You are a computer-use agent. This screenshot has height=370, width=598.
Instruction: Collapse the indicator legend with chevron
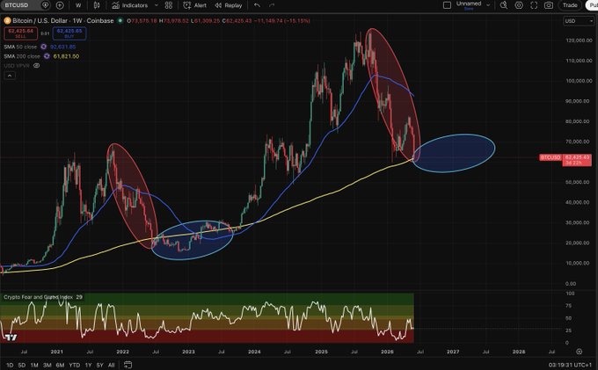point(10,76)
